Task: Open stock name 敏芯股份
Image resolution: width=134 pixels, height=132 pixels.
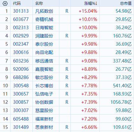Action: (x=44, y=77)
